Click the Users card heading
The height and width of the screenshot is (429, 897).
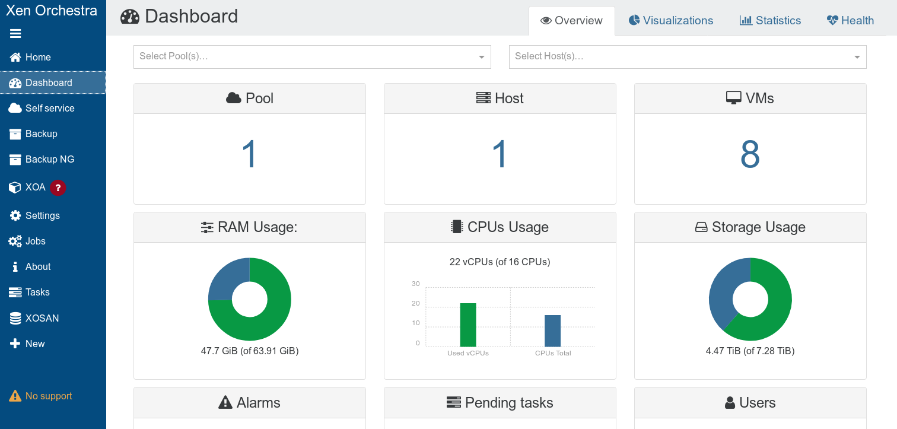tap(750, 403)
